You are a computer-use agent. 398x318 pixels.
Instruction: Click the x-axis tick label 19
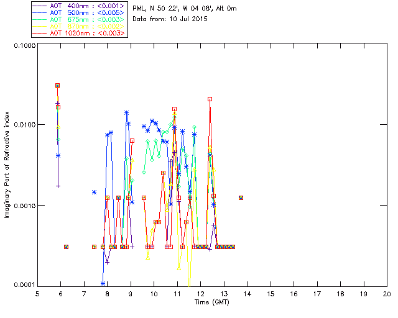click(x=364, y=294)
